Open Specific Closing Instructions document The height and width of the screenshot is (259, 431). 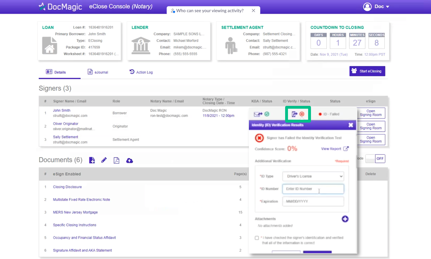pyautogui.click(x=75, y=225)
